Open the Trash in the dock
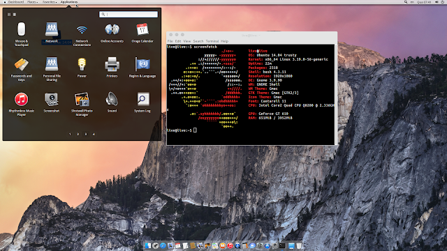 pos(298,245)
